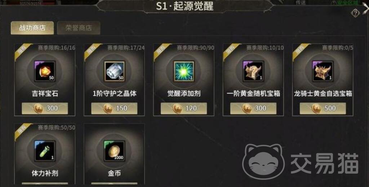The image size is (369, 187).
Task: Buy 觉醒添加剂 for 120 coins
Action: [x=184, y=108]
